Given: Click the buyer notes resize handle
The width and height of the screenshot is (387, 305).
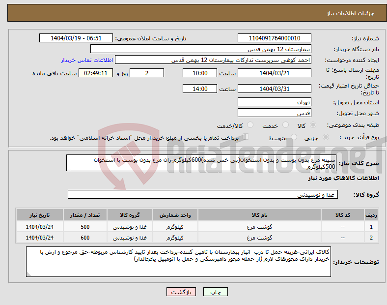Looking at the screenshot, I should click(x=28, y=274).
